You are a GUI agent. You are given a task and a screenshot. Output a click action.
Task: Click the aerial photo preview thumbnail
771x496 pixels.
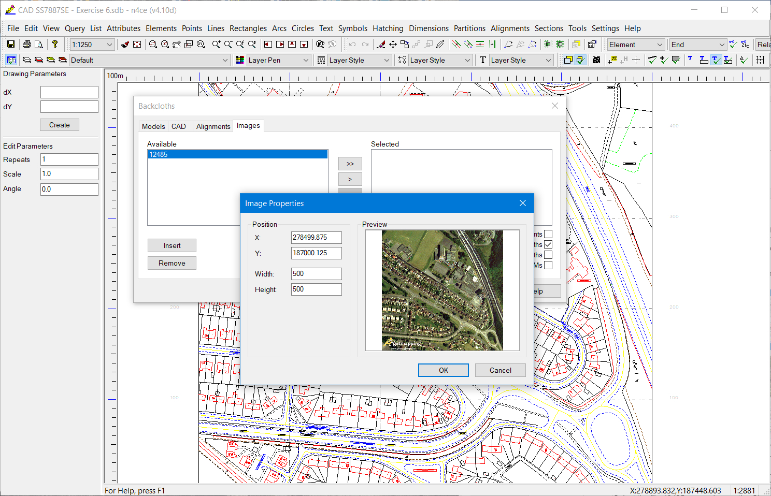point(442,290)
